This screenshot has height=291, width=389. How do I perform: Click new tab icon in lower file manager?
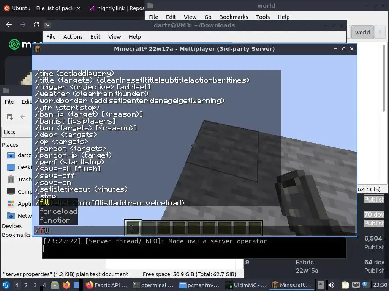click(x=9, y=117)
